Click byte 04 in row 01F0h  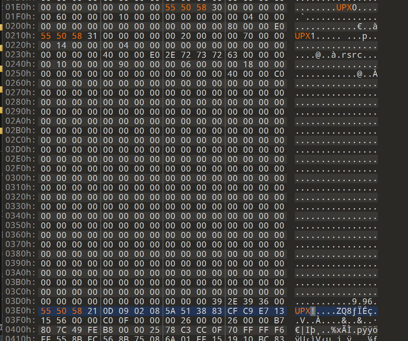click(x=248, y=17)
